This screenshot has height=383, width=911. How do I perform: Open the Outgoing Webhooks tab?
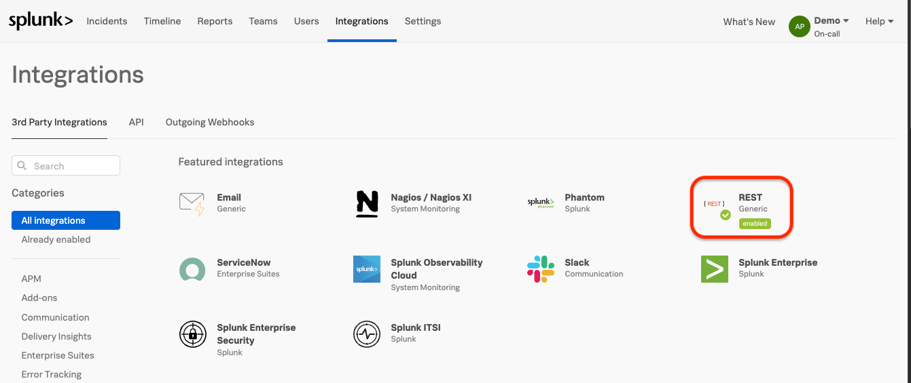[x=210, y=122]
